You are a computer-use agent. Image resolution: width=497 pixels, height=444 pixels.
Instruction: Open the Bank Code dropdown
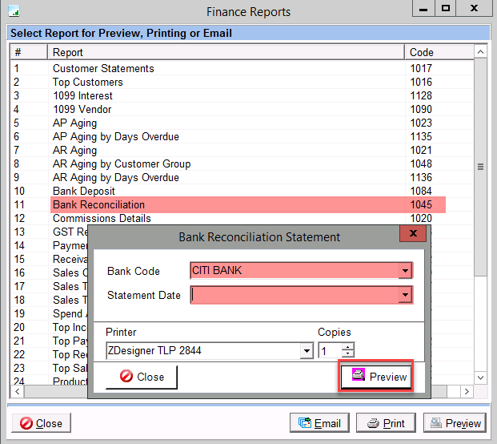point(406,271)
